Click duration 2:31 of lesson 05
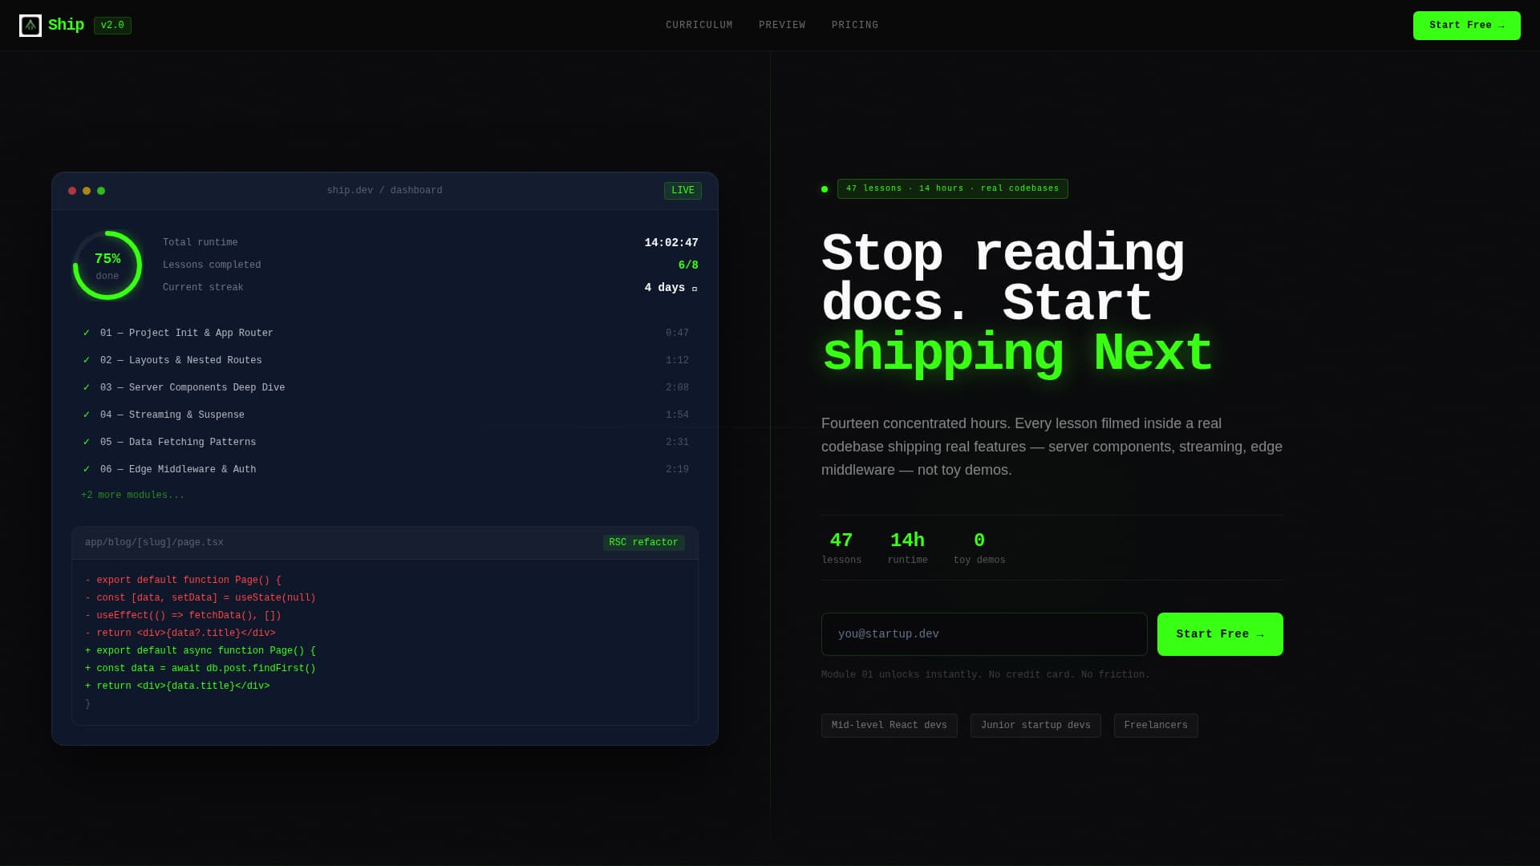The width and height of the screenshot is (1540, 866). coord(677,443)
